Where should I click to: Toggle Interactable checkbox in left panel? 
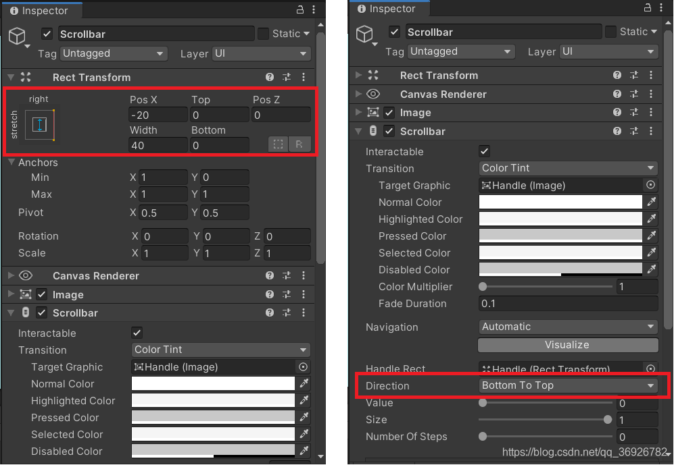click(x=137, y=333)
